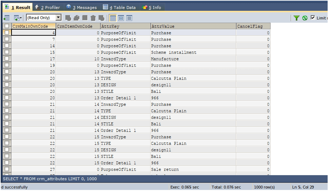Image resolution: width=329 pixels, height=191 pixels.
Task: Check the row with CrmMainOwnCode 7
Action: pyautogui.click(x=7, y=39)
